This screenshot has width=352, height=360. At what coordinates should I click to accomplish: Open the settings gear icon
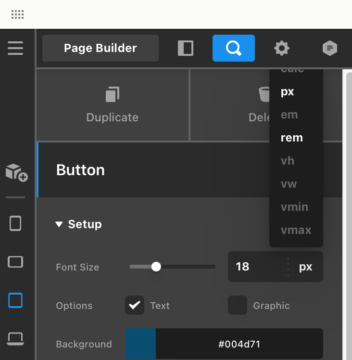pyautogui.click(x=282, y=48)
